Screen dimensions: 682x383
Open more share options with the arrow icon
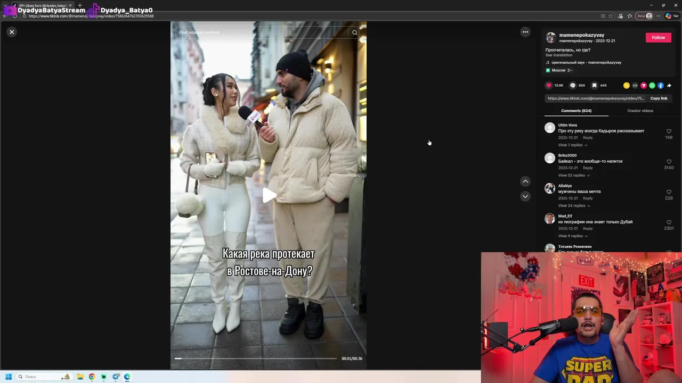669,86
